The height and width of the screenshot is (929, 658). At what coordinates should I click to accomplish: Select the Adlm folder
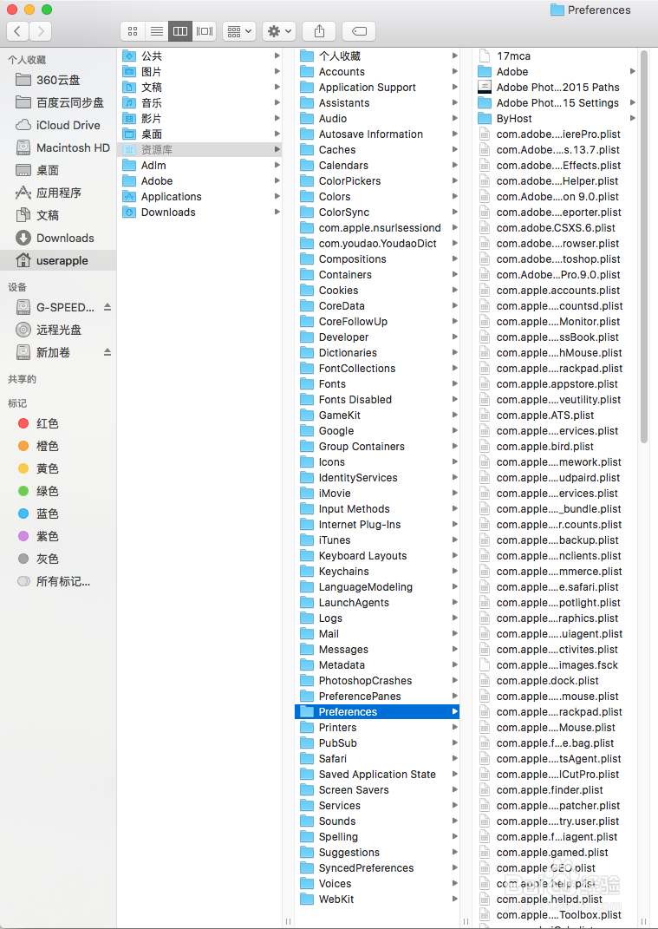pos(201,166)
